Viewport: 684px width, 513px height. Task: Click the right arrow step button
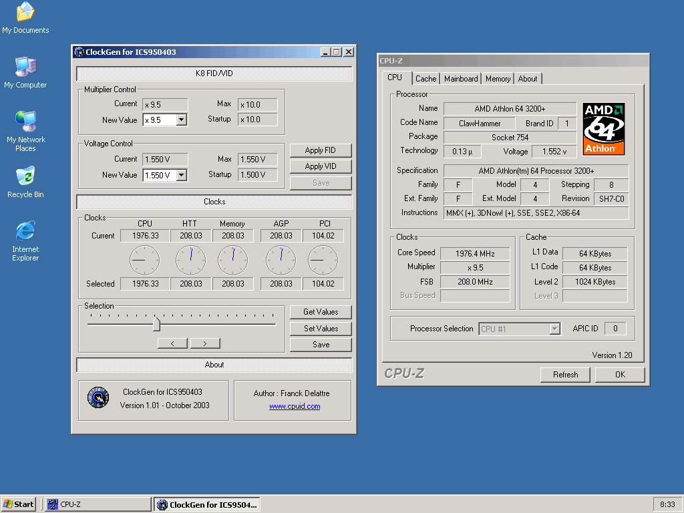pos(205,343)
